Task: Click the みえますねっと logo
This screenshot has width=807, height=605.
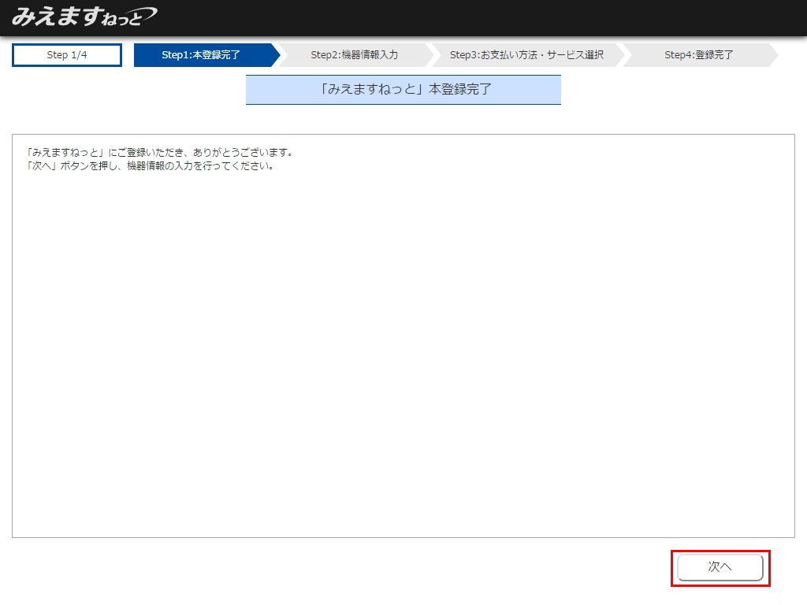Action: click(83, 17)
